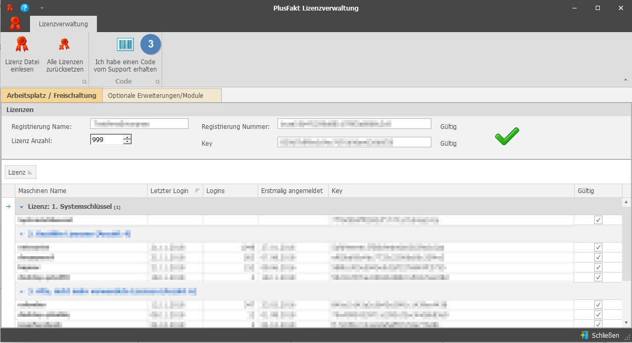Toggle Gültig checkbox in Systemschlüssel group row
This screenshot has height=343, width=632.
pyautogui.click(x=598, y=220)
